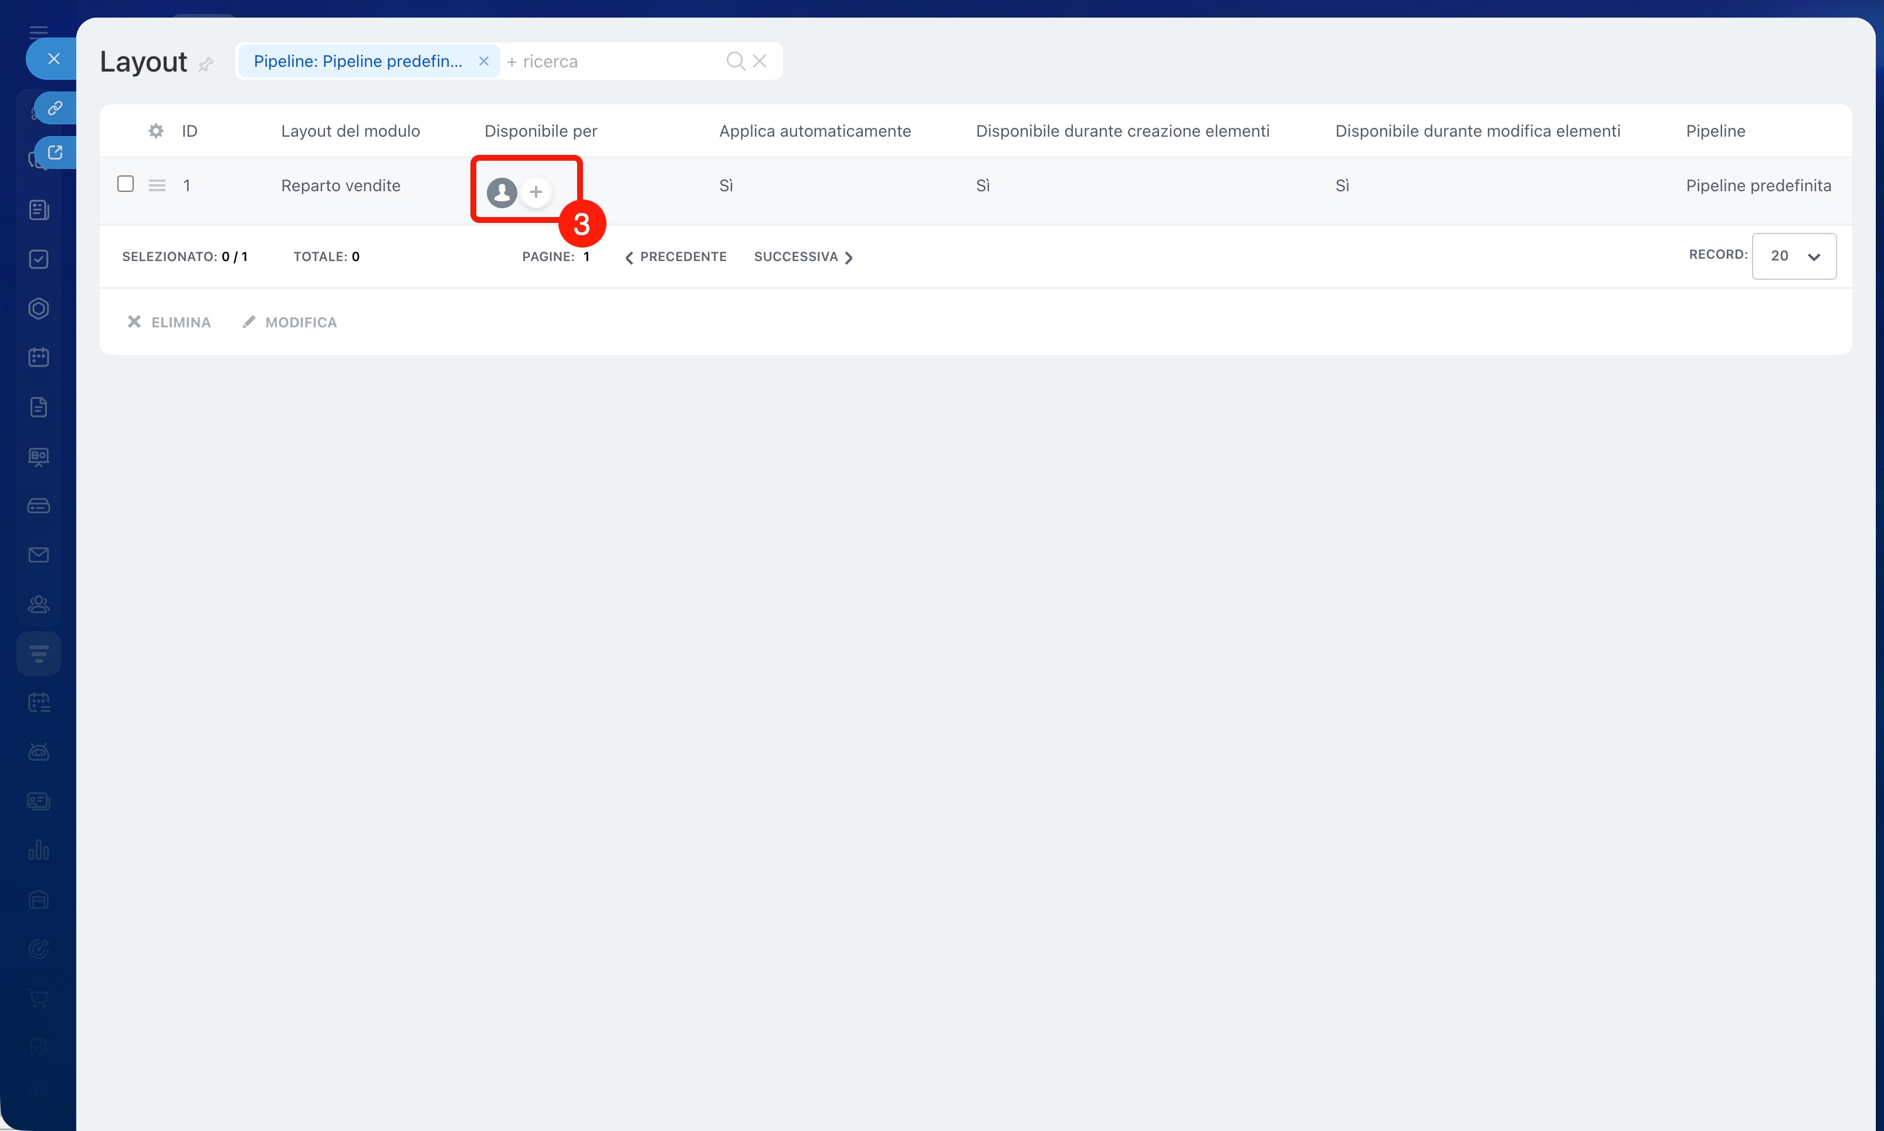1884x1131 pixels.
Task: Select the Reparto vendite row checkbox
Action: coord(126,184)
